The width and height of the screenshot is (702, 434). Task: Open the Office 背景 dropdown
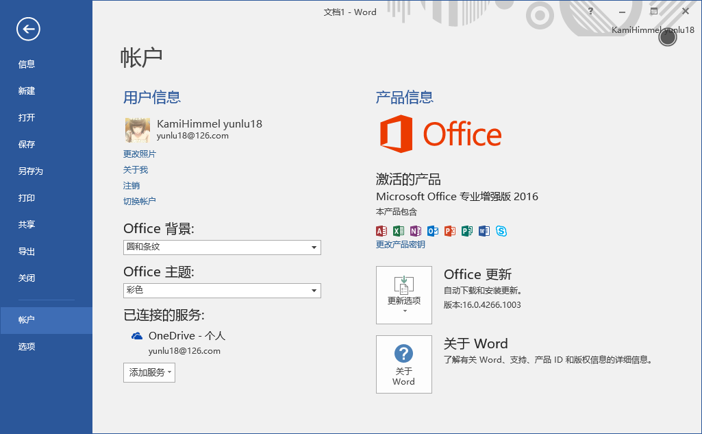[222, 247]
